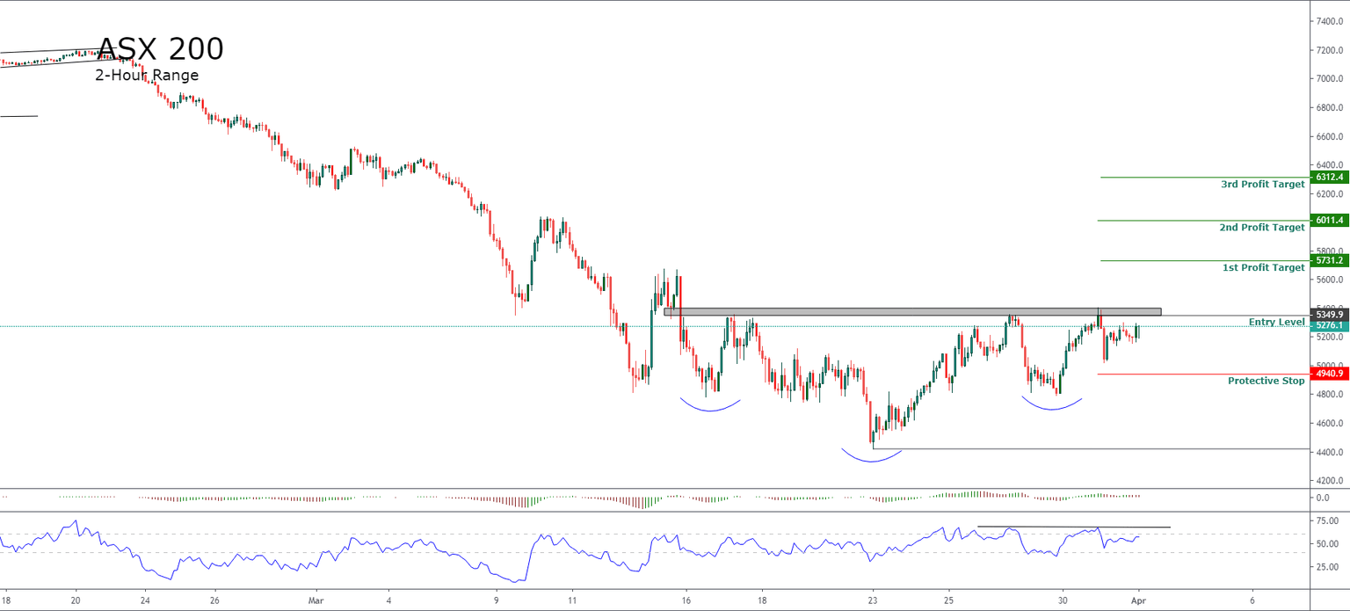Select the red protective stop line
Screen dimensions: 1350x611
pos(1204,374)
